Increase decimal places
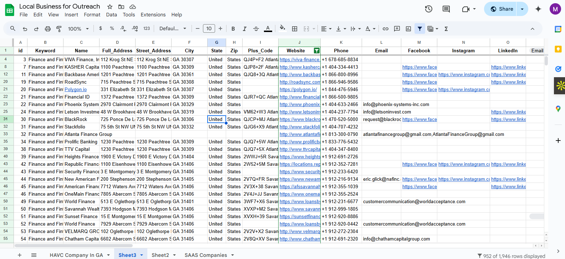The image size is (565, 259). tap(135, 28)
